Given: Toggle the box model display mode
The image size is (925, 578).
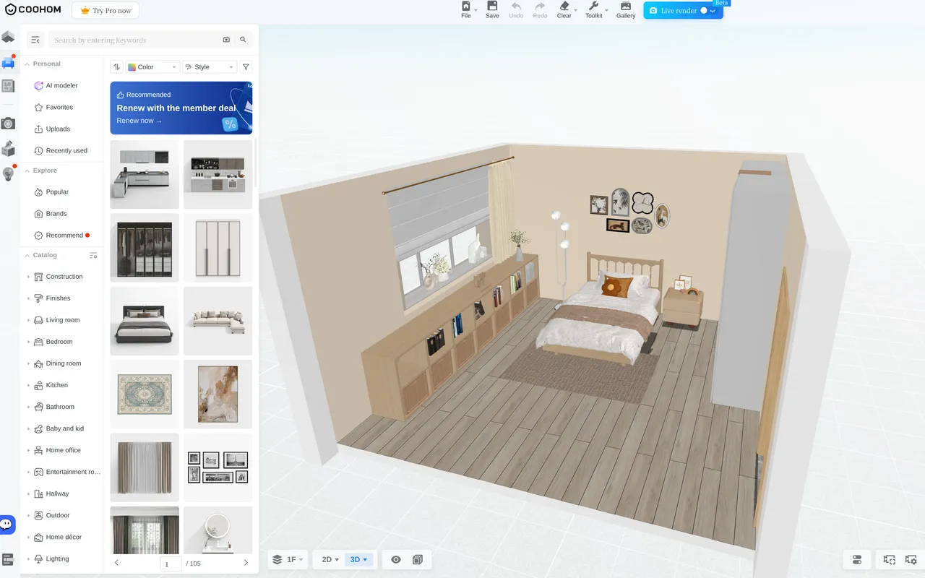Looking at the screenshot, I should [x=417, y=559].
